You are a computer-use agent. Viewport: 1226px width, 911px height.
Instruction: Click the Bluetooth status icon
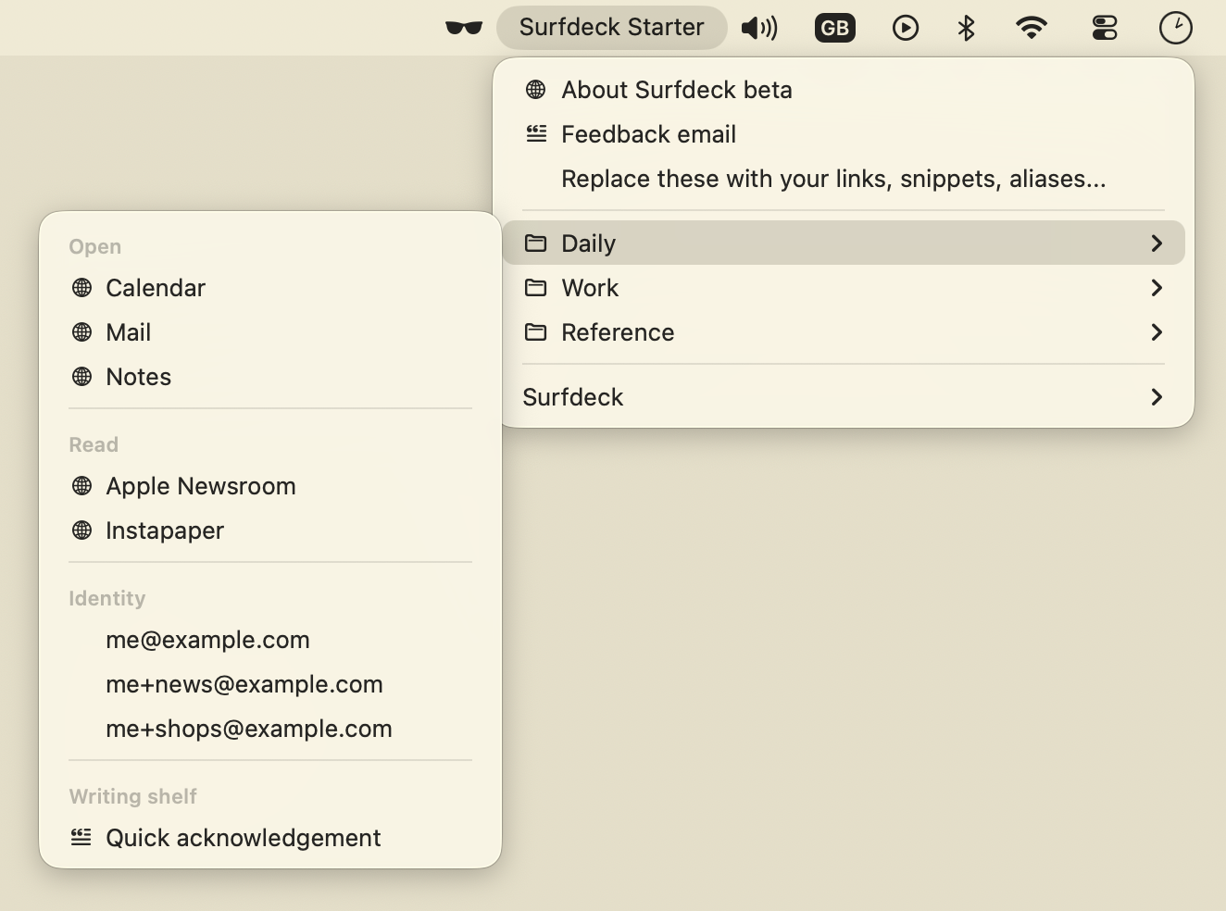tap(967, 28)
